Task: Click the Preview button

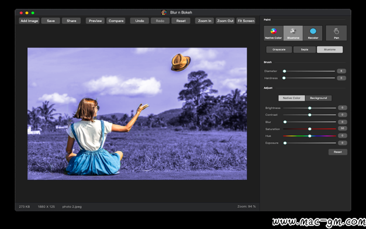Action: click(95, 21)
